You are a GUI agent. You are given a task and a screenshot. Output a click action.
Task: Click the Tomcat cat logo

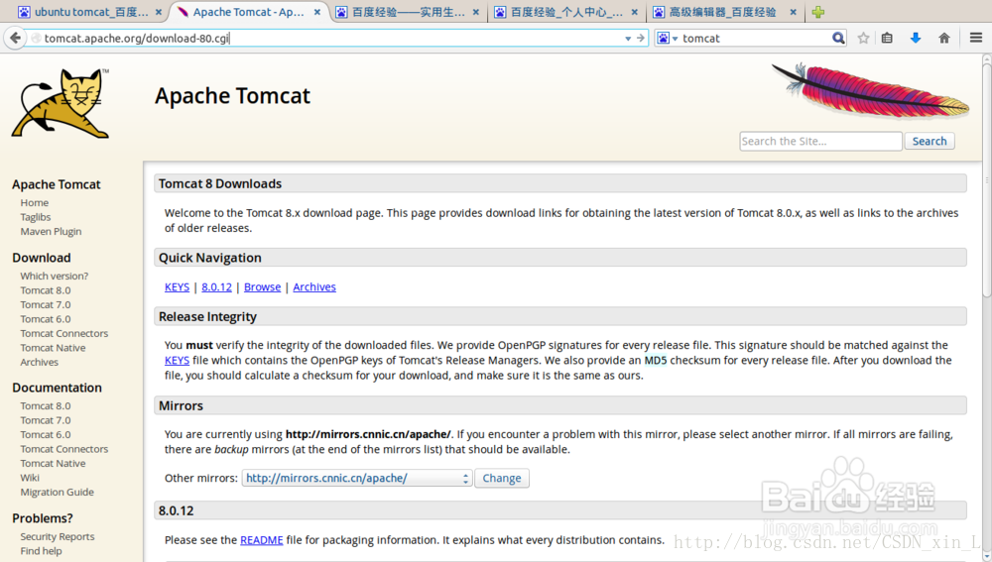(61, 103)
